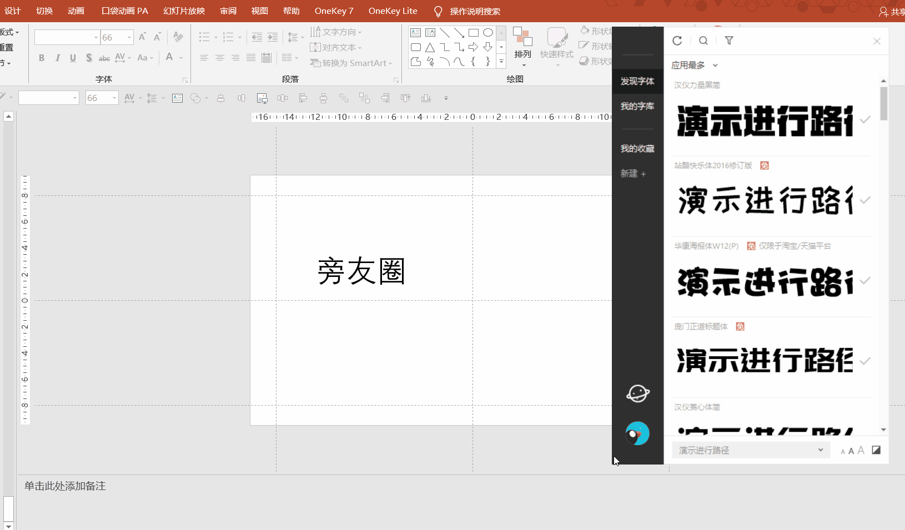Screen dimensions: 905x530
Task: Open the font search magnifier icon
Action: coord(703,41)
